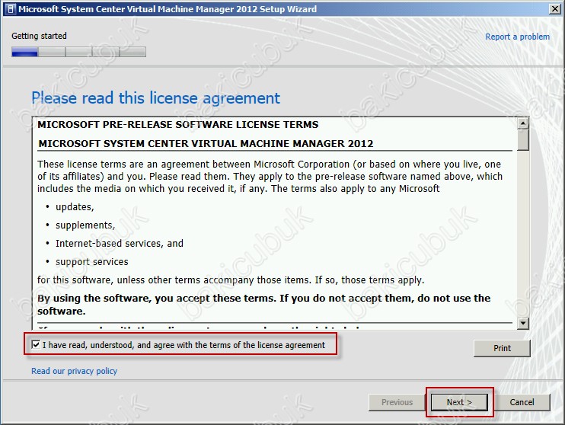
Task: Click the Previous button
Action: point(397,402)
